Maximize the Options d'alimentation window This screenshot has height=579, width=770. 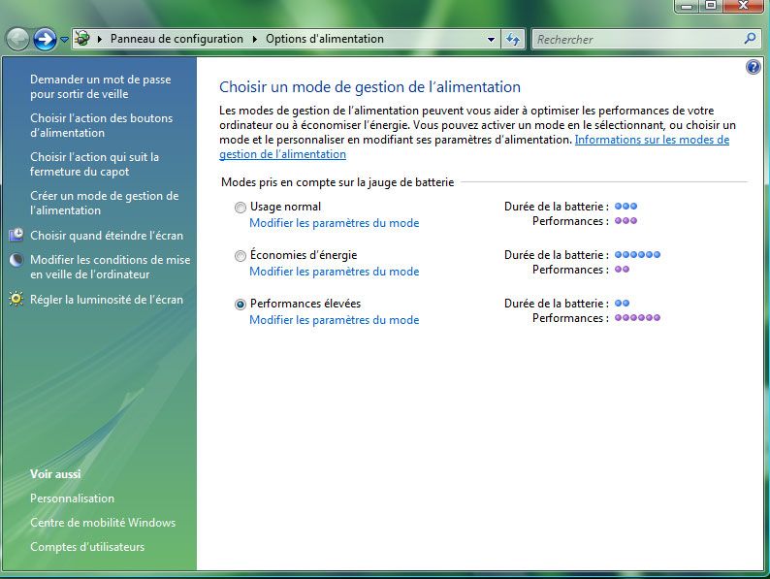tap(711, 6)
